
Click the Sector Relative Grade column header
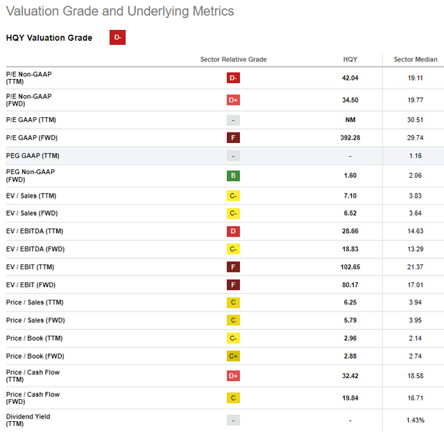point(233,60)
